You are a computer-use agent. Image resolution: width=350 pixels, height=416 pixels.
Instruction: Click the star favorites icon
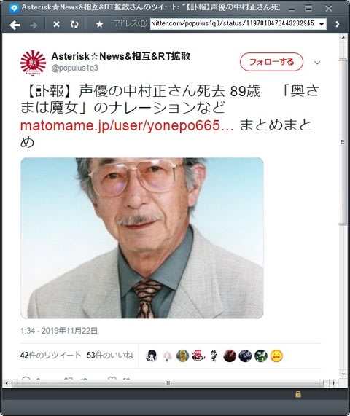coord(100,25)
